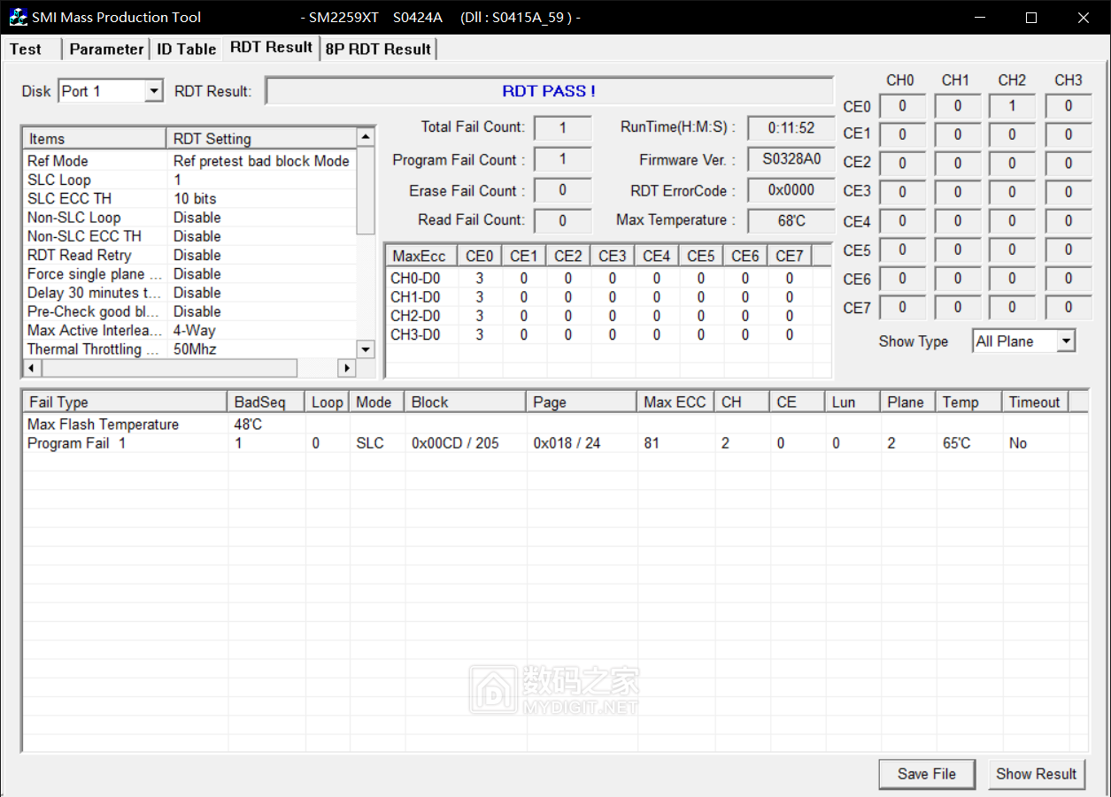Screen dimensions: 1111x797
Task: Maximize the application window
Action: [x=1031, y=17]
